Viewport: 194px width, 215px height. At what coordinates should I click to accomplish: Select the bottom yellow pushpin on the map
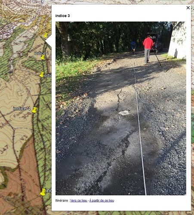(x=43, y=192)
